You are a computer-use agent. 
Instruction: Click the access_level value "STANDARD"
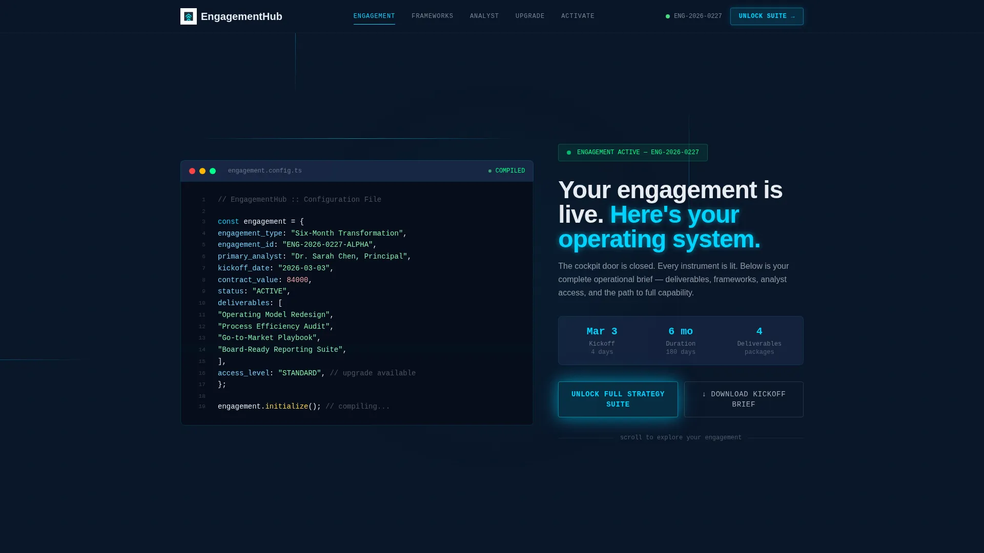click(x=300, y=373)
